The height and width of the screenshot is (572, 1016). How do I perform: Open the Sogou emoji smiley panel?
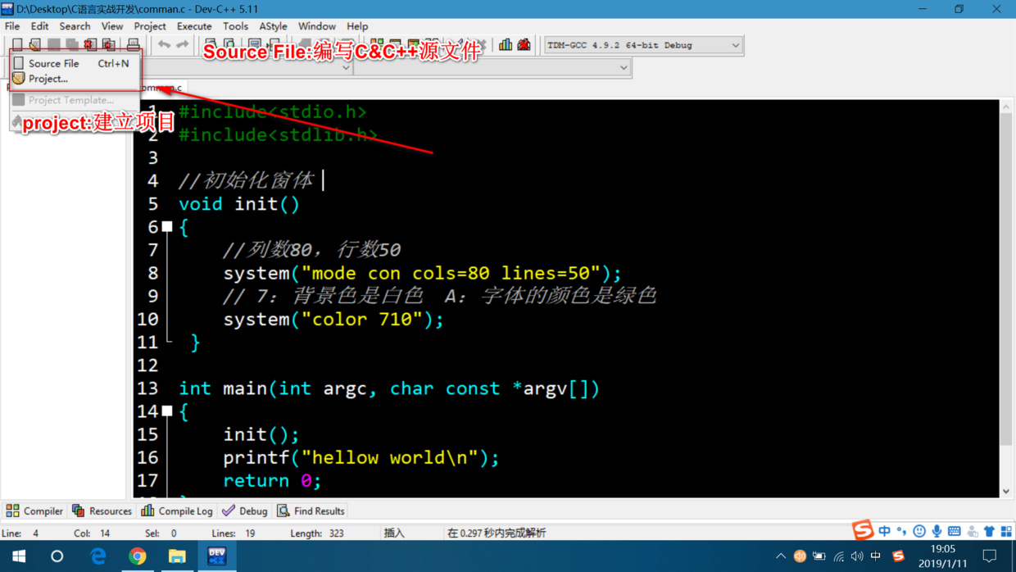tap(919, 531)
